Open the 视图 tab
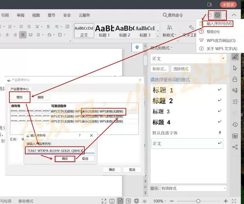This screenshot has width=244, height=204. pyautogui.click(x=36, y=15)
